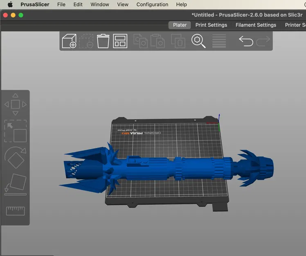Click the Undo arrow
The height and width of the screenshot is (256, 306).
click(x=246, y=41)
